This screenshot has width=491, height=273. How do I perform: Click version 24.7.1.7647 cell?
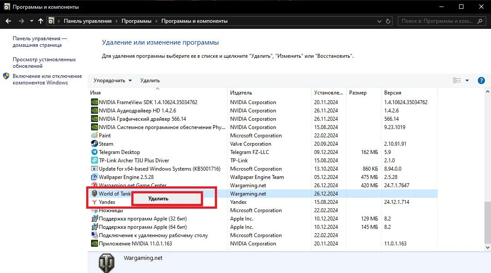[397, 185]
